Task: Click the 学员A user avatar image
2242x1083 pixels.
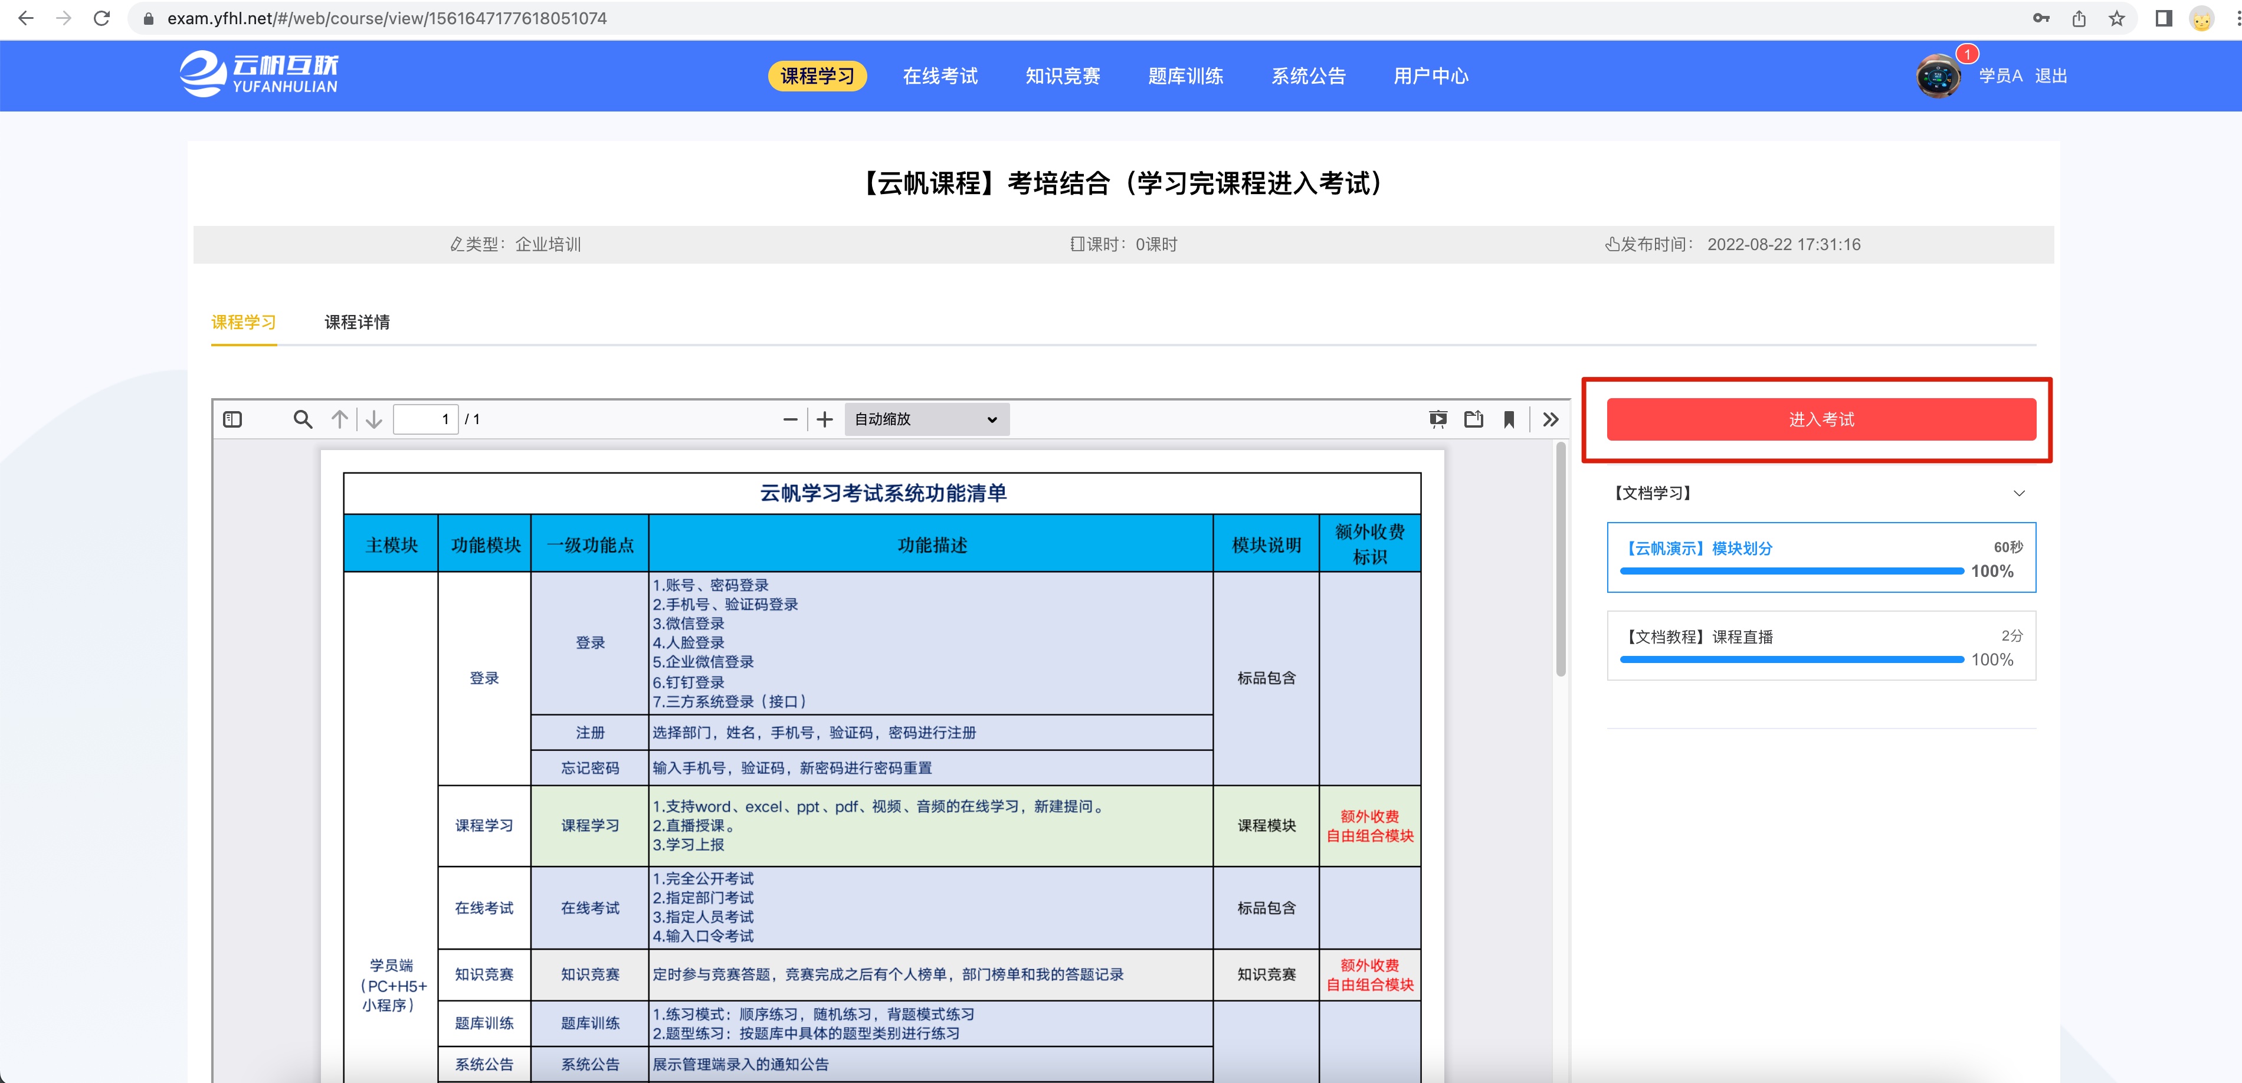Action: 1938,77
